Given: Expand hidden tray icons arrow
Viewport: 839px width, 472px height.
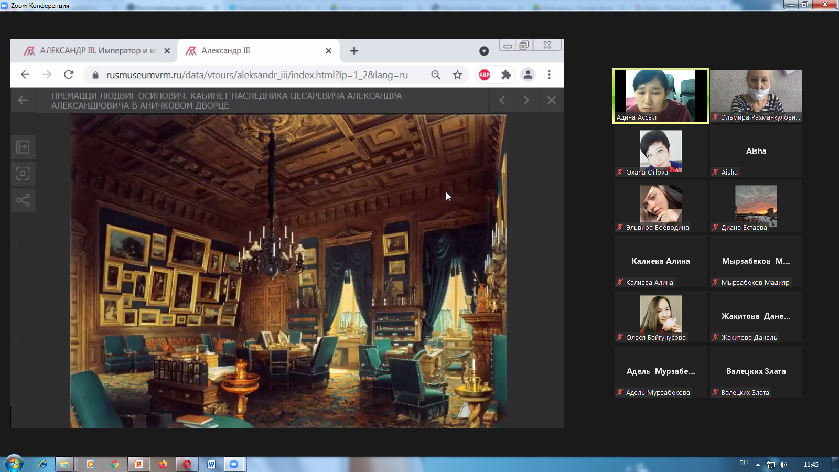Looking at the screenshot, I should (x=758, y=465).
